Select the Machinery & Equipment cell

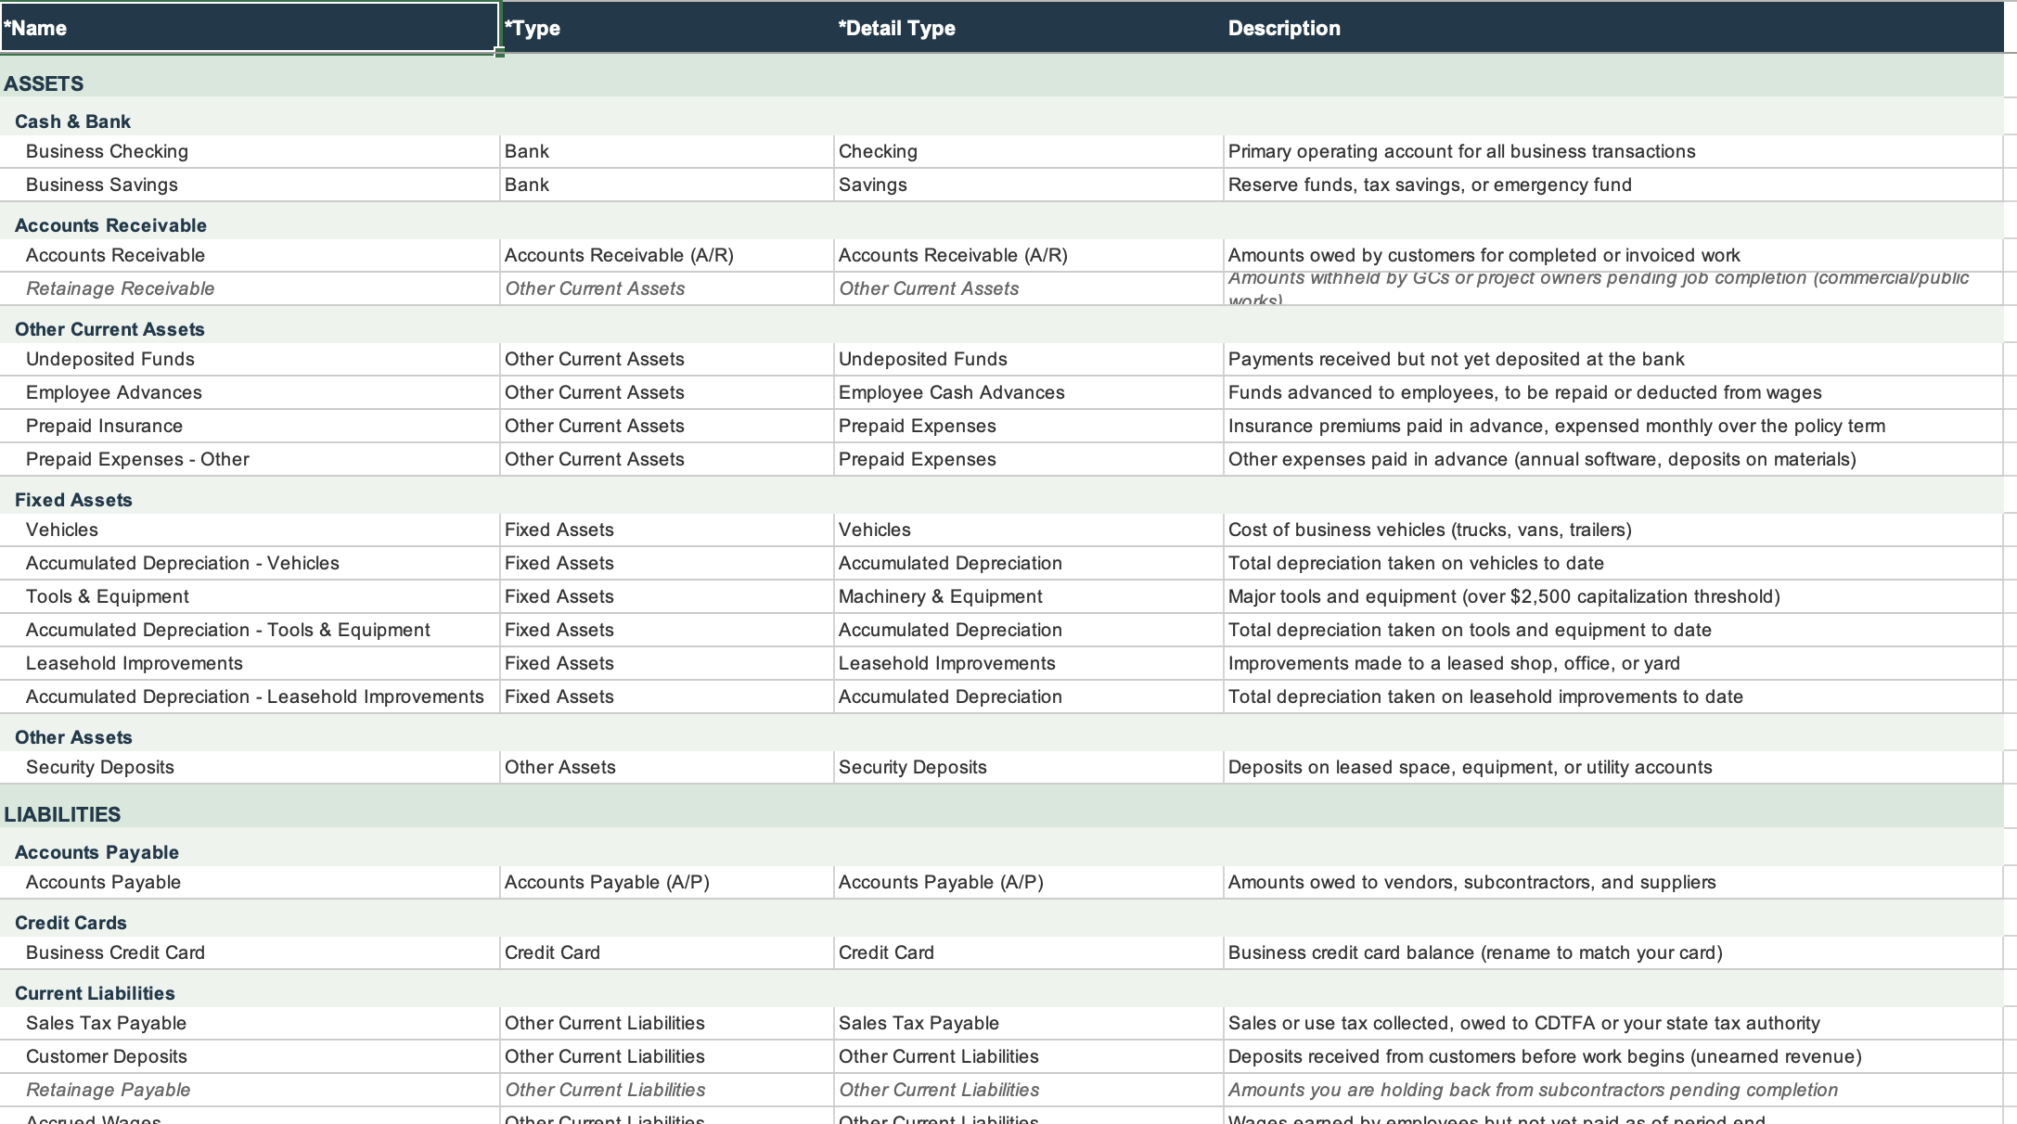coord(1029,596)
